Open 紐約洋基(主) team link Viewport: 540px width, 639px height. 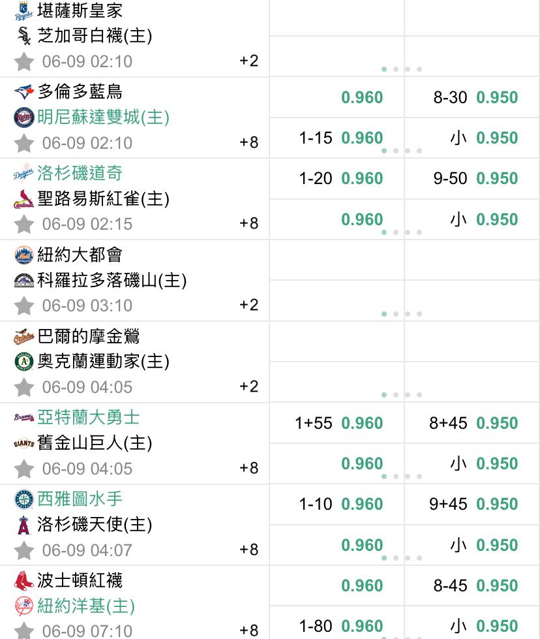86,606
